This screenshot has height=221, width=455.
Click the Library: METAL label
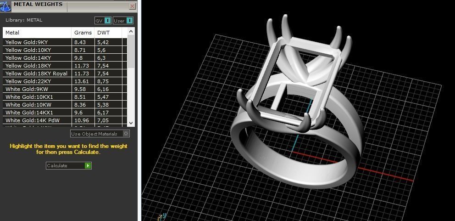click(24, 20)
